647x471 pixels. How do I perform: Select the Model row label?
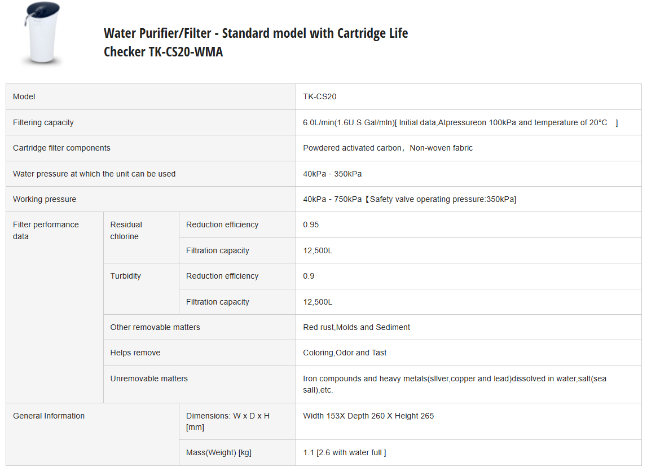[x=24, y=96]
